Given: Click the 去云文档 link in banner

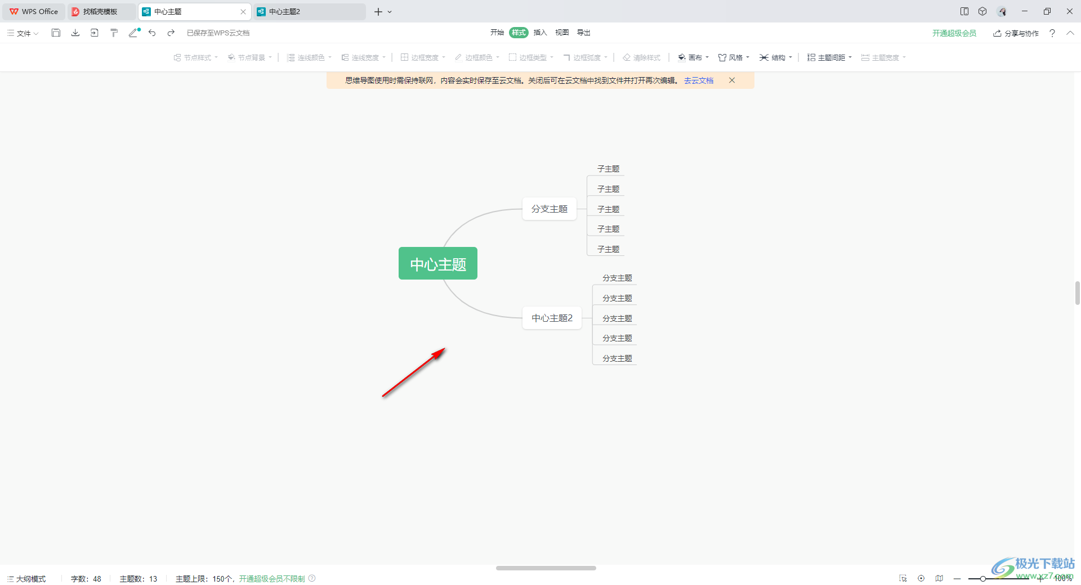Looking at the screenshot, I should pos(699,80).
